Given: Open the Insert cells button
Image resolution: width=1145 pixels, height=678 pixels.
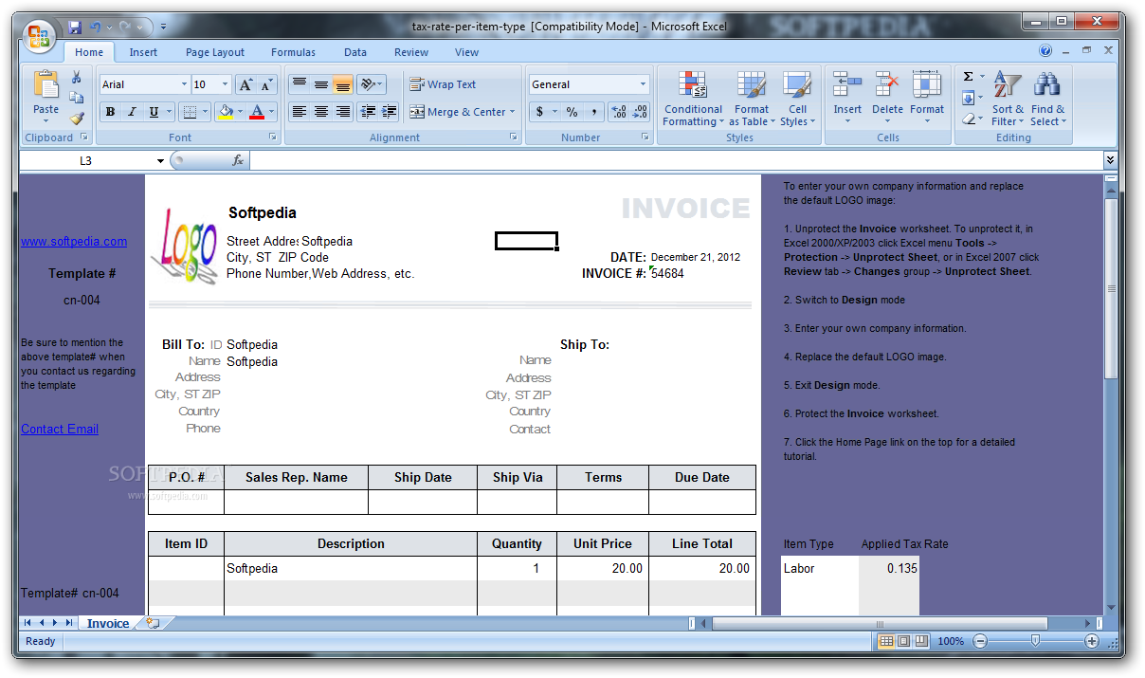Looking at the screenshot, I should pyautogui.click(x=847, y=98).
